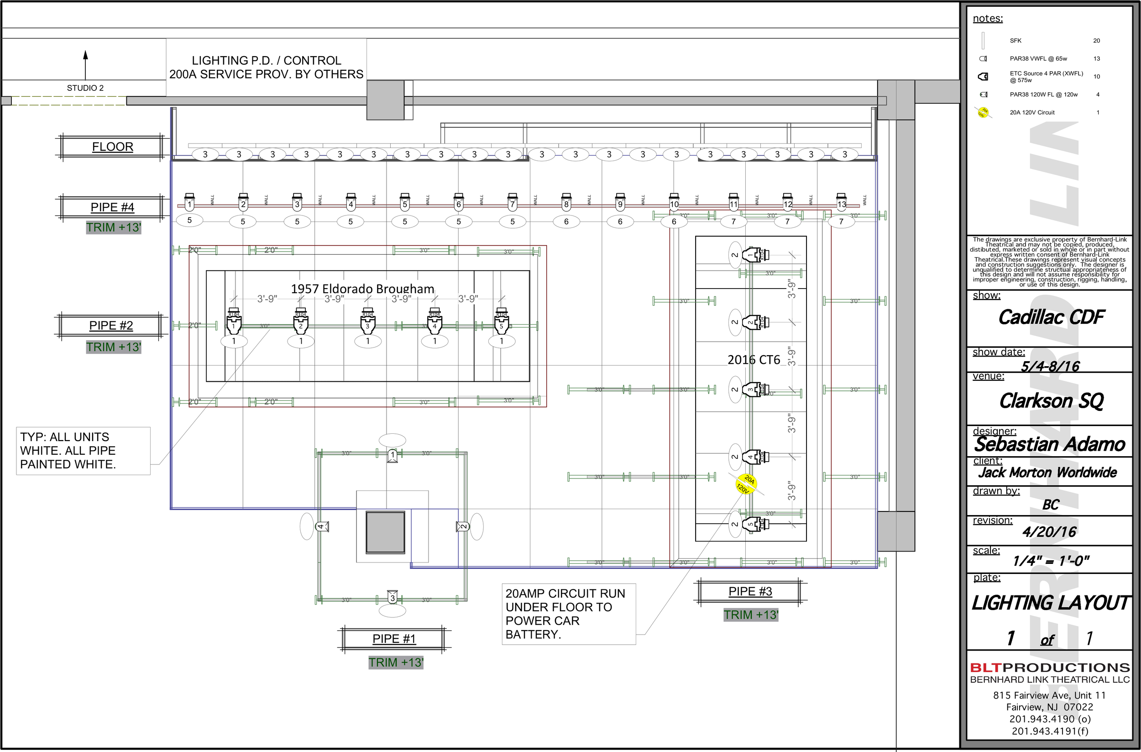Select bottom Pipe #3 fixture 5 over the CT6

click(x=755, y=524)
